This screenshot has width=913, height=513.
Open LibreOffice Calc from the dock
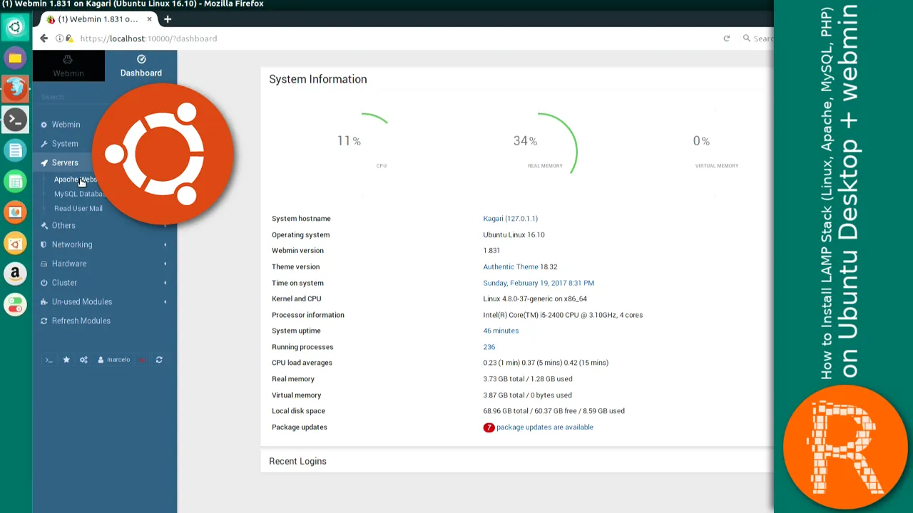point(15,182)
